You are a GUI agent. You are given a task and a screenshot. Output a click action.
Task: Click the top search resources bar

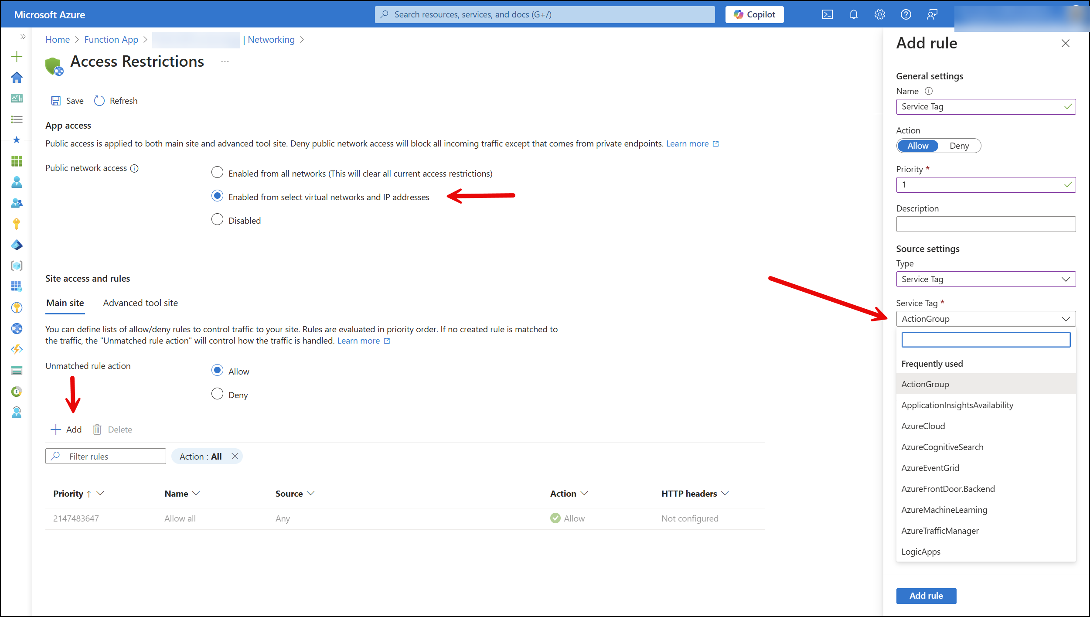545,14
